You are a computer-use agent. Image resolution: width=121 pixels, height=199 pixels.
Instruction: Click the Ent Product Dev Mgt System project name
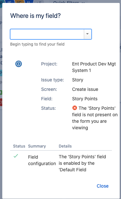(x=94, y=67)
